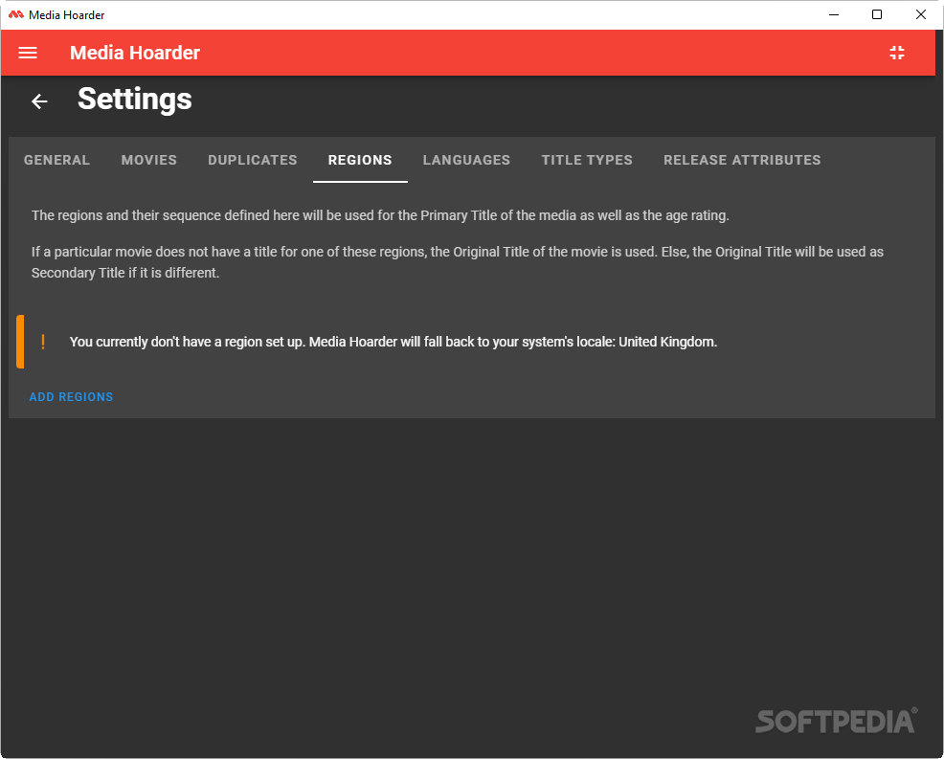Click the Media Hoarder header title
The width and height of the screenshot is (944, 759).
point(135,53)
